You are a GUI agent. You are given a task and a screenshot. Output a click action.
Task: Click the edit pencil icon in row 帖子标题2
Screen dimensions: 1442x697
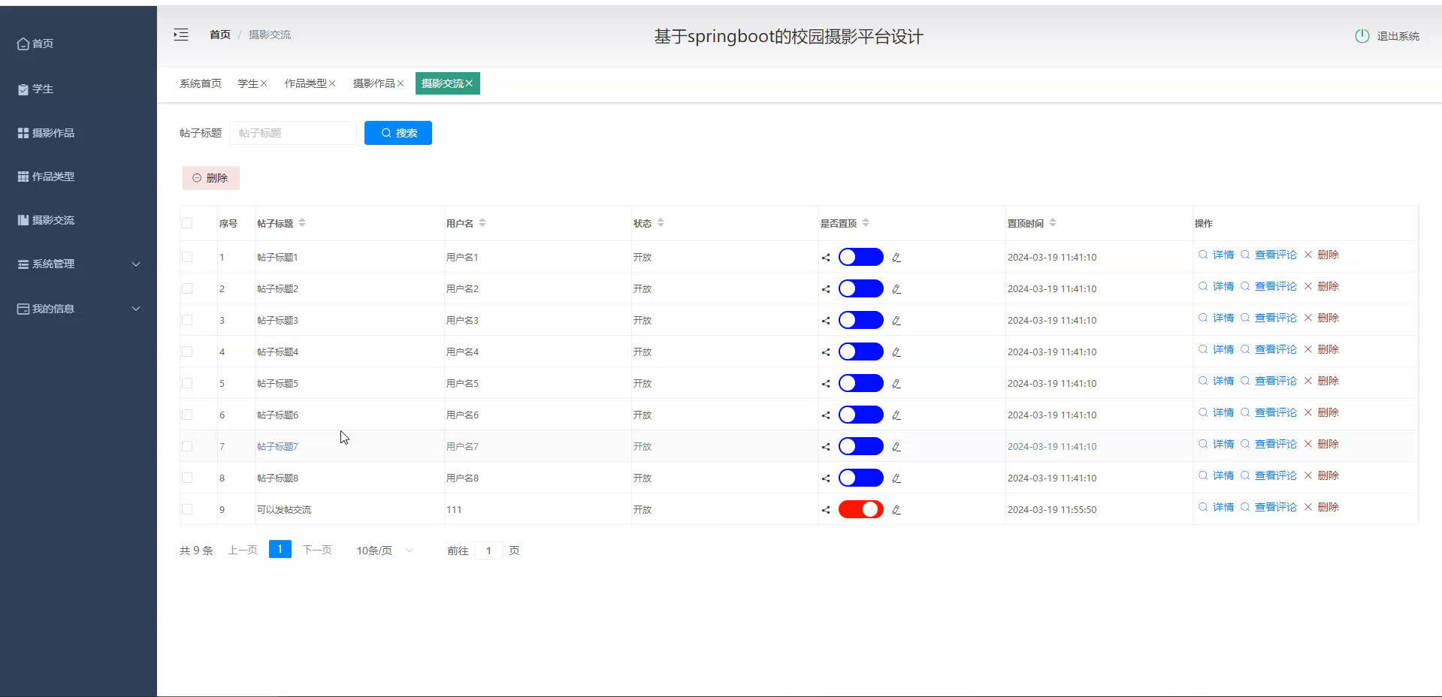coord(896,289)
